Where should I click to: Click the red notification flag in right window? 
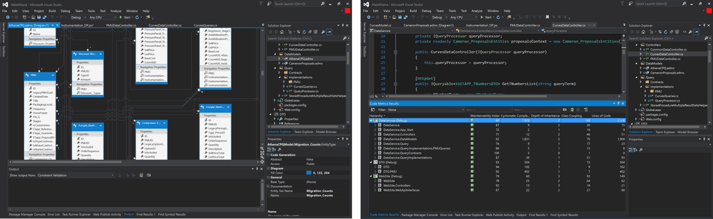[709, 11]
